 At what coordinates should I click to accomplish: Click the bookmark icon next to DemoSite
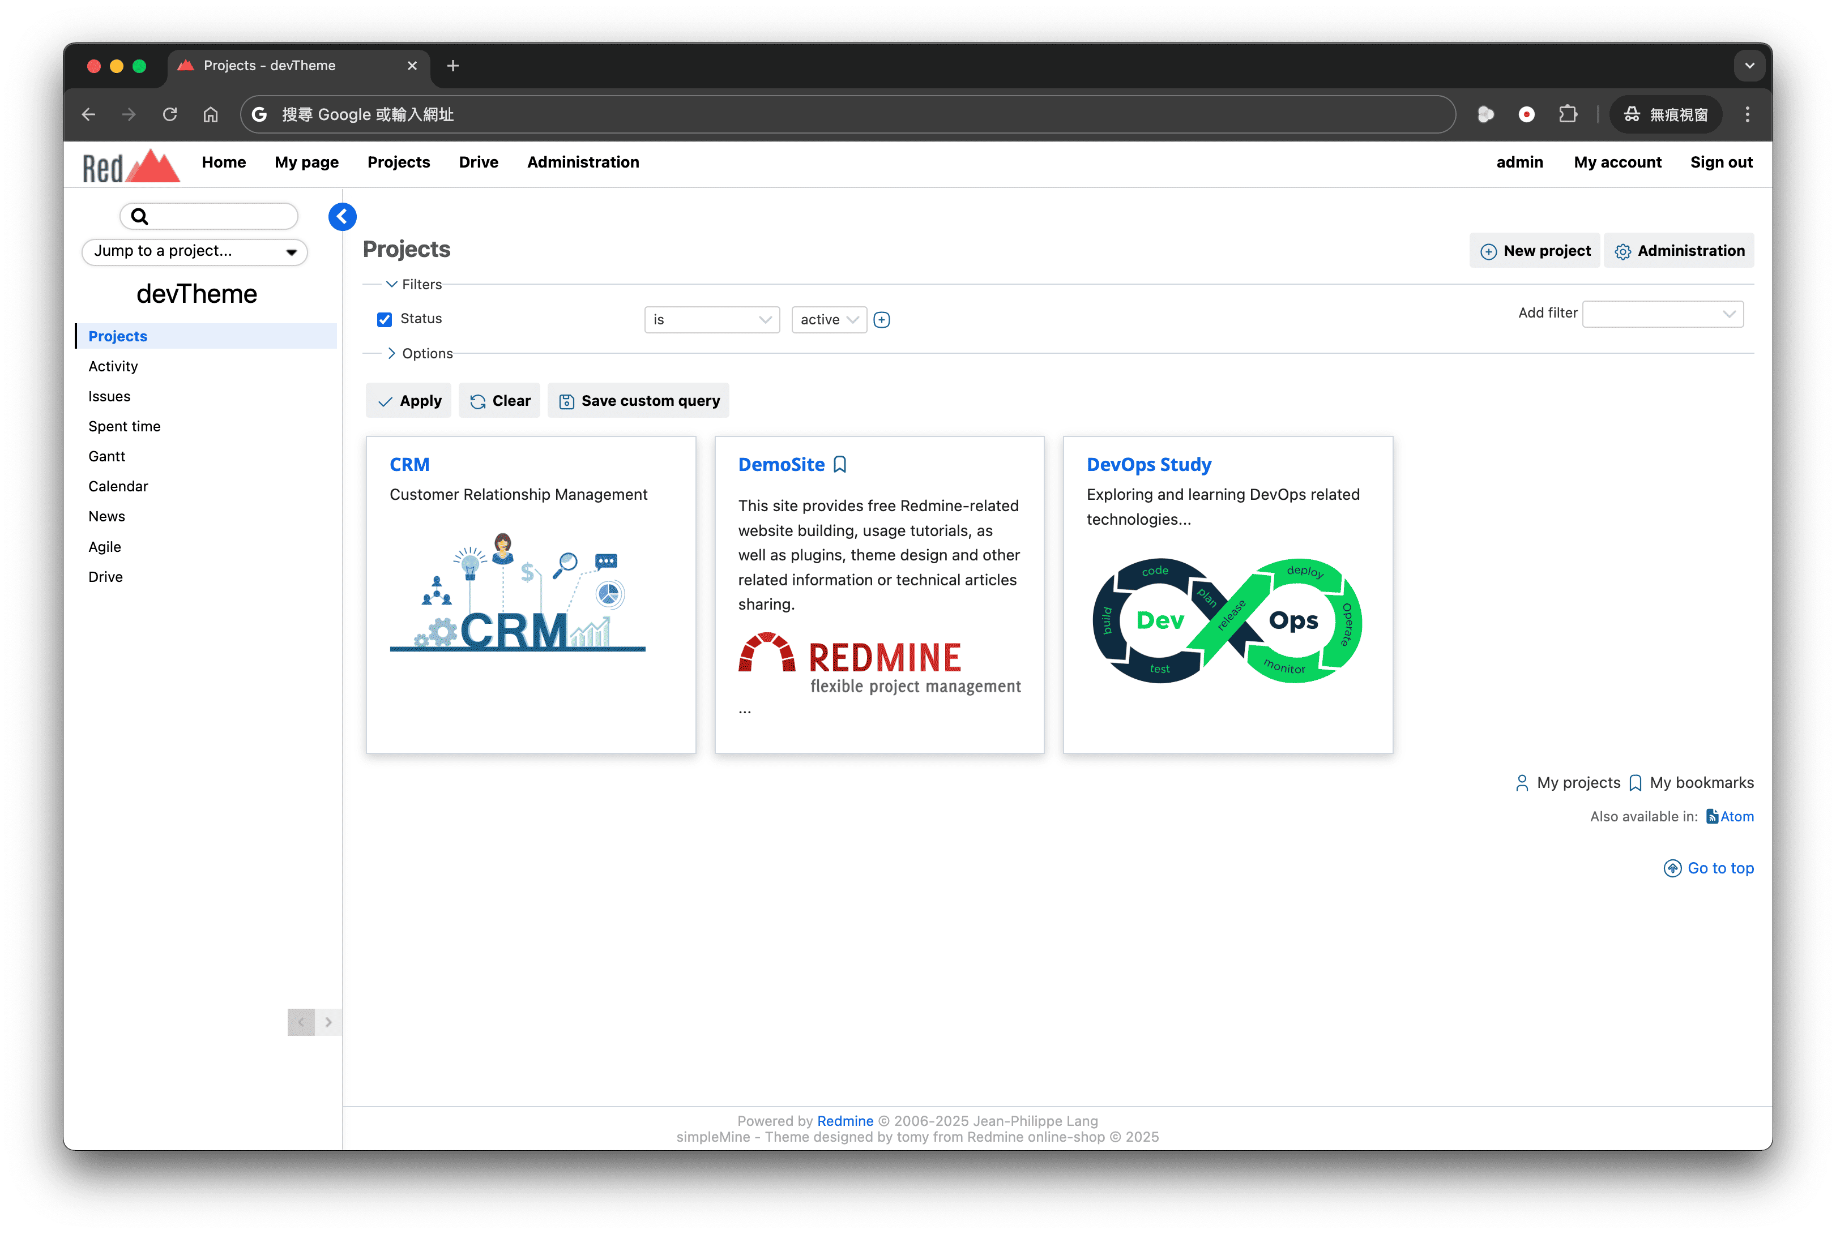coord(840,465)
